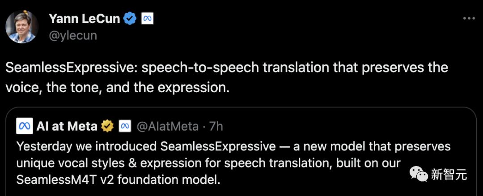The width and height of the screenshot is (483, 196).
Task: Visit the @ylecun handle
Action: click(72, 35)
